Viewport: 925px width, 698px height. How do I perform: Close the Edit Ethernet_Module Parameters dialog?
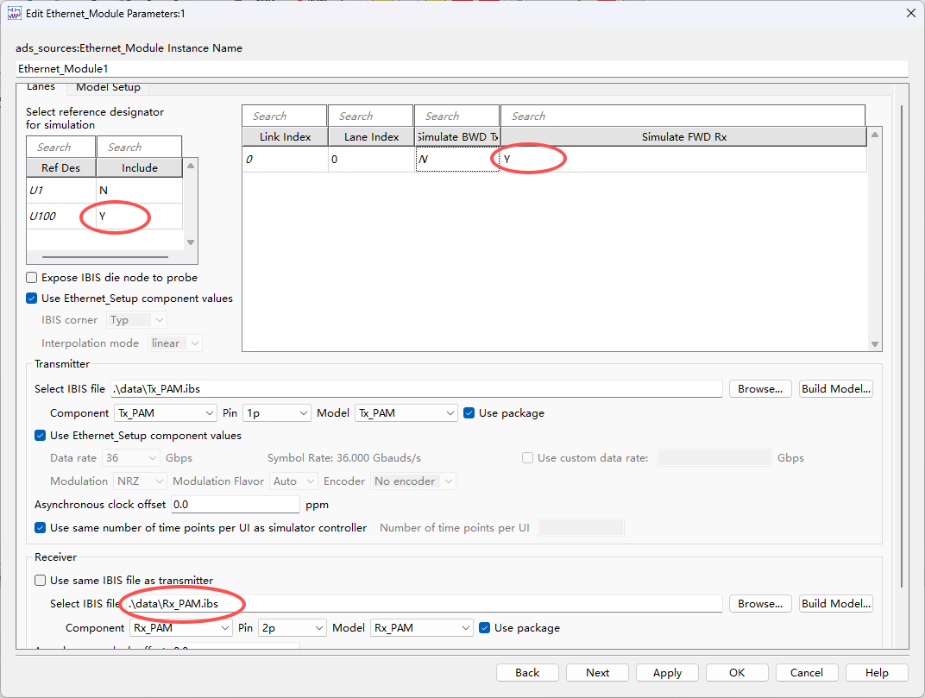click(x=911, y=13)
